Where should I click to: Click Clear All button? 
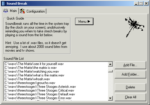tap(130, 97)
